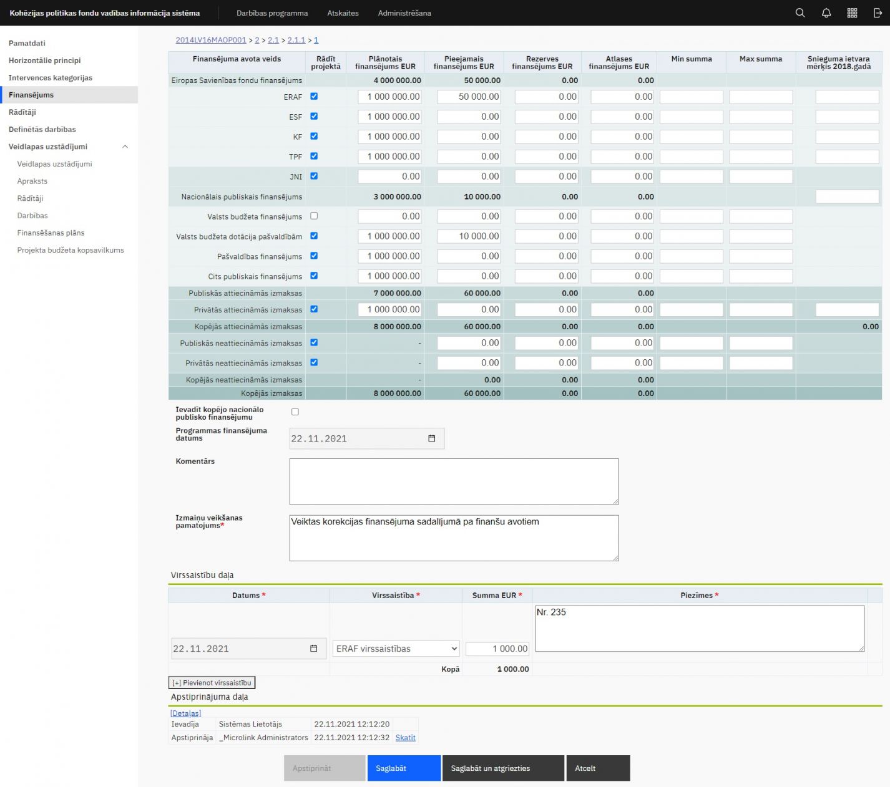This screenshot has height=787, width=890.
Task: Select Rādītāji in the left sidebar
Action: [x=22, y=112]
